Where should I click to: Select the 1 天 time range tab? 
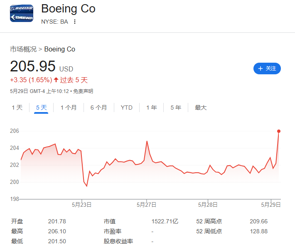pos(17,108)
